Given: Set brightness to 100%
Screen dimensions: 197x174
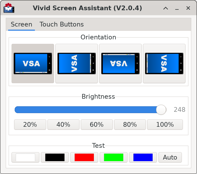Looking at the screenshot, I should [x=165, y=125].
